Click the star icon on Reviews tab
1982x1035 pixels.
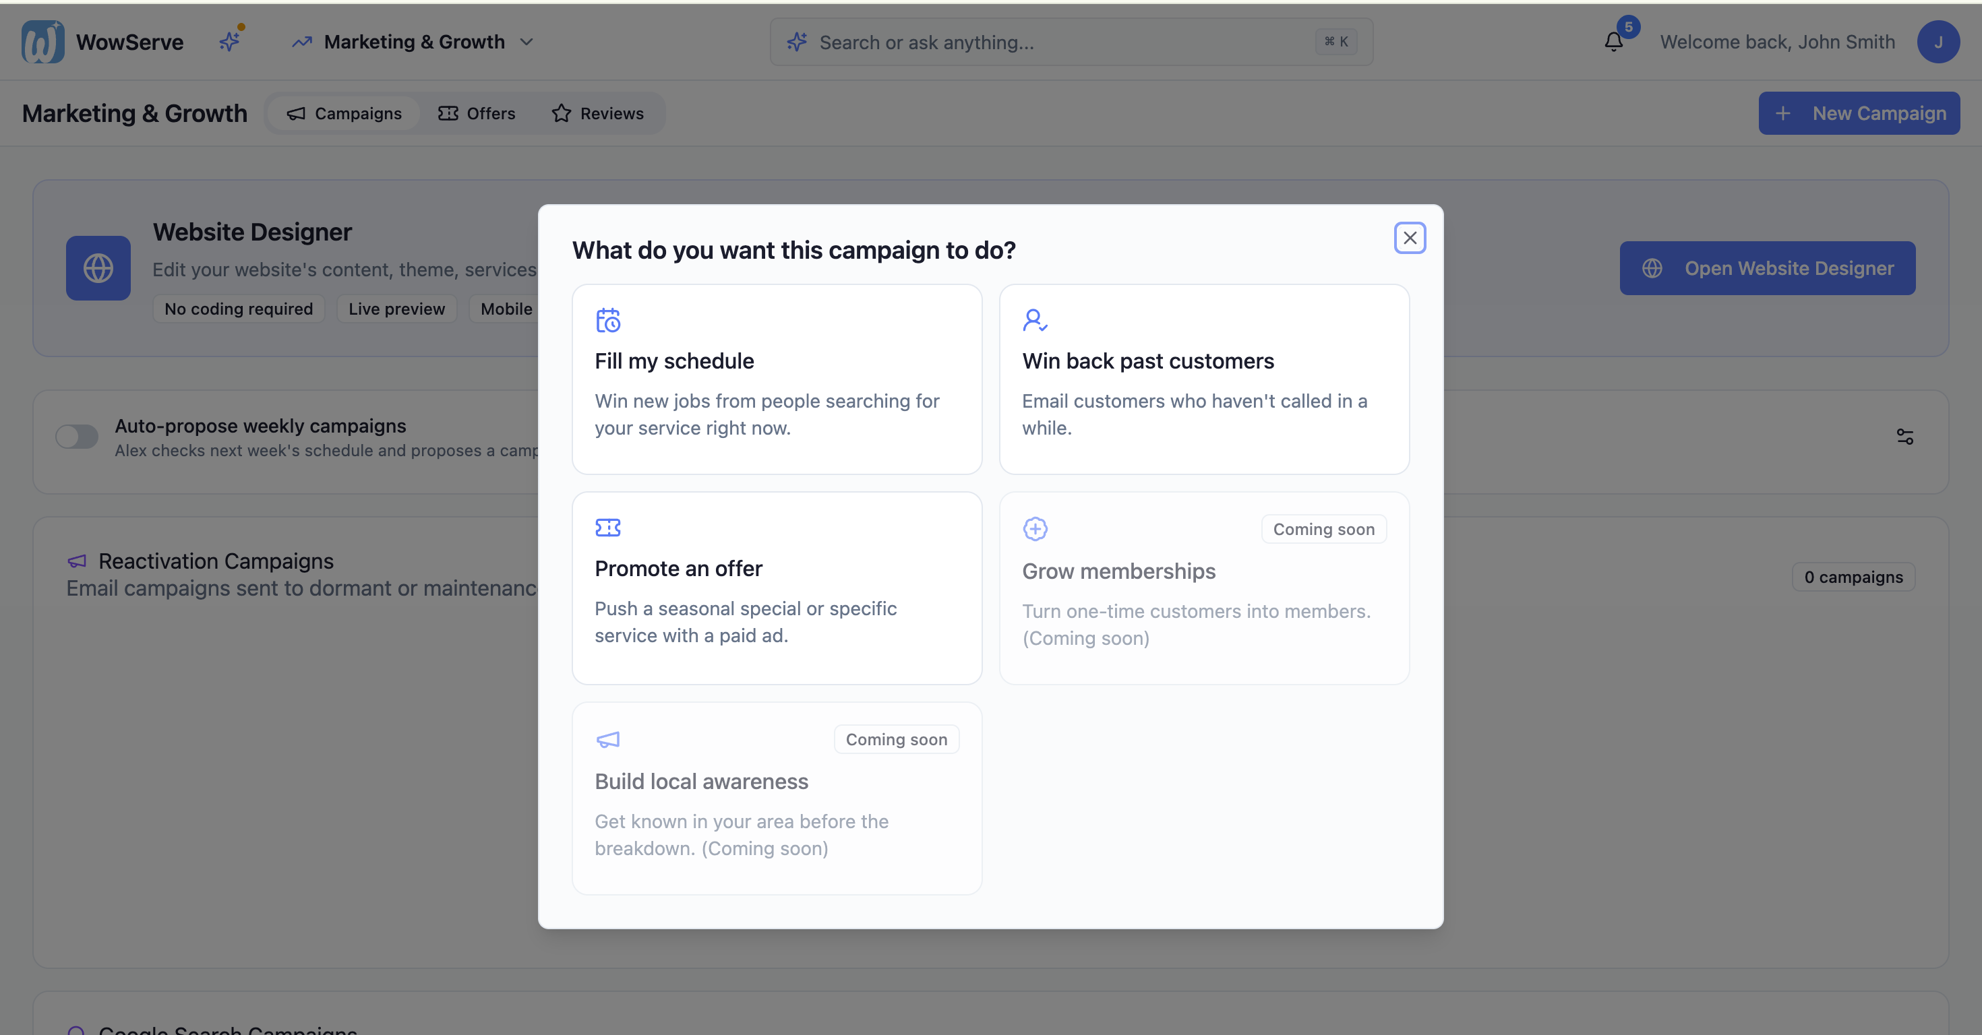click(561, 114)
